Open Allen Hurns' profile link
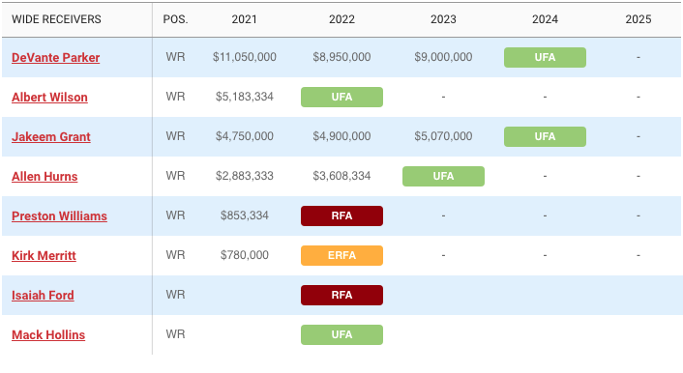Image resolution: width=683 pixels, height=373 pixels. coord(45,176)
